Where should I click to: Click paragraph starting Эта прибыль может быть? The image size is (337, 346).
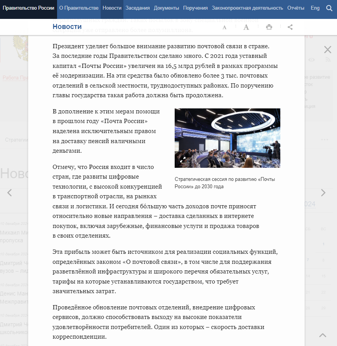(165, 272)
